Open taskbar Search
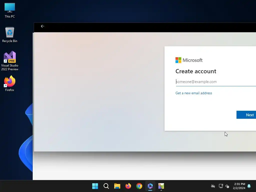The height and width of the screenshot is (192, 256). point(106,186)
